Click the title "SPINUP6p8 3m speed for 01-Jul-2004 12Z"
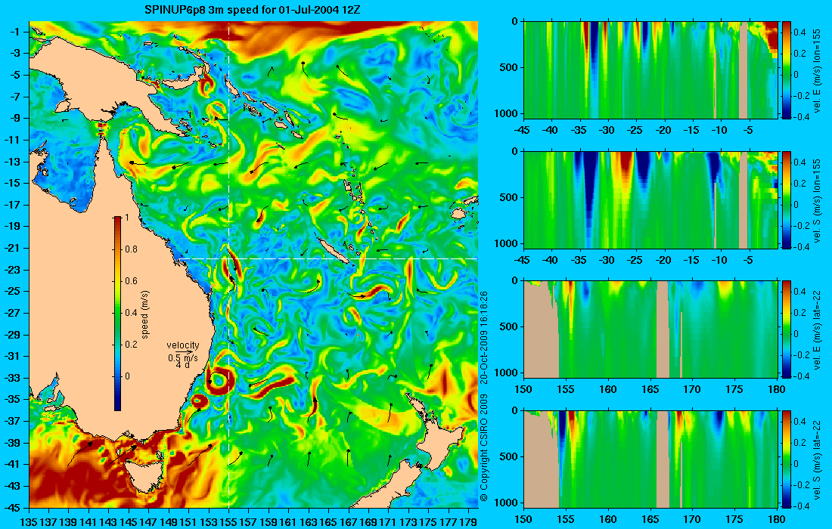The height and width of the screenshot is (529, 832). (x=253, y=10)
